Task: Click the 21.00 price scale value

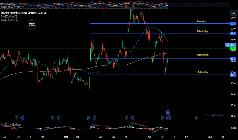Action: point(233,18)
